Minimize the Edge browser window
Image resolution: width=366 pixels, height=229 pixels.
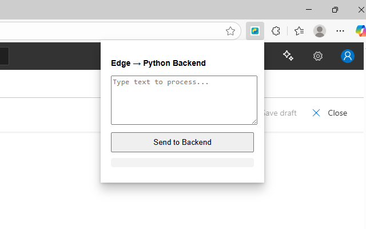(309, 9)
